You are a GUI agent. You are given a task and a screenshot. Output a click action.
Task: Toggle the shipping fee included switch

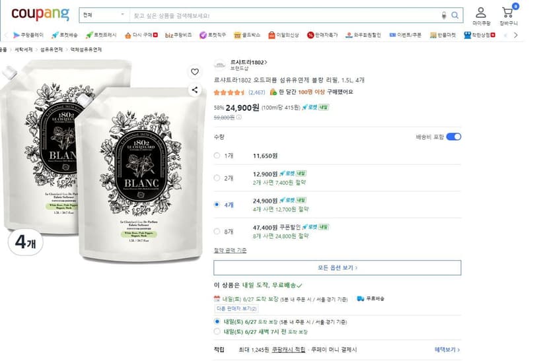pyautogui.click(x=453, y=137)
